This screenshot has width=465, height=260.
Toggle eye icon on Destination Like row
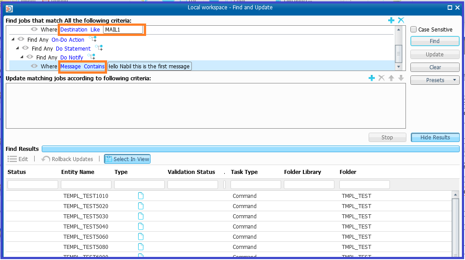34,29
